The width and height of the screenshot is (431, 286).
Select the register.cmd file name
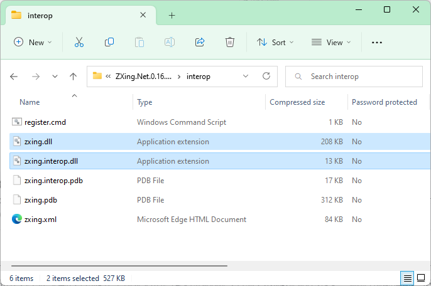pos(45,122)
